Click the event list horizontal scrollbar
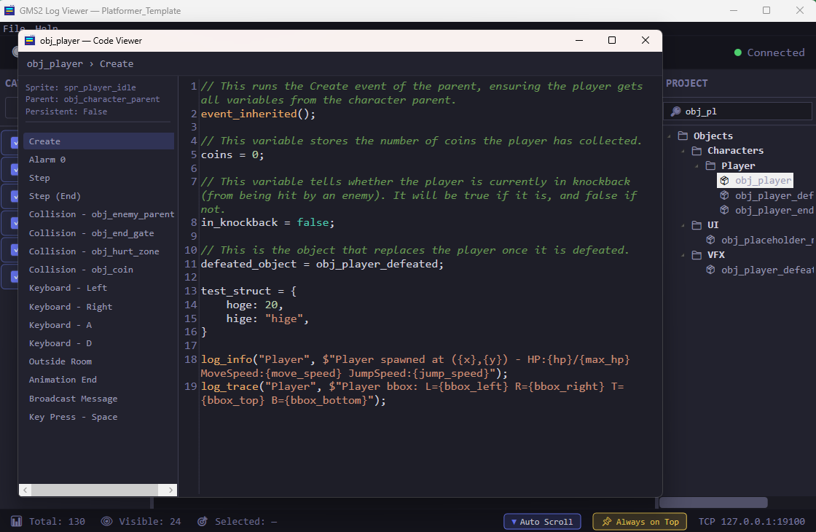 coord(98,490)
